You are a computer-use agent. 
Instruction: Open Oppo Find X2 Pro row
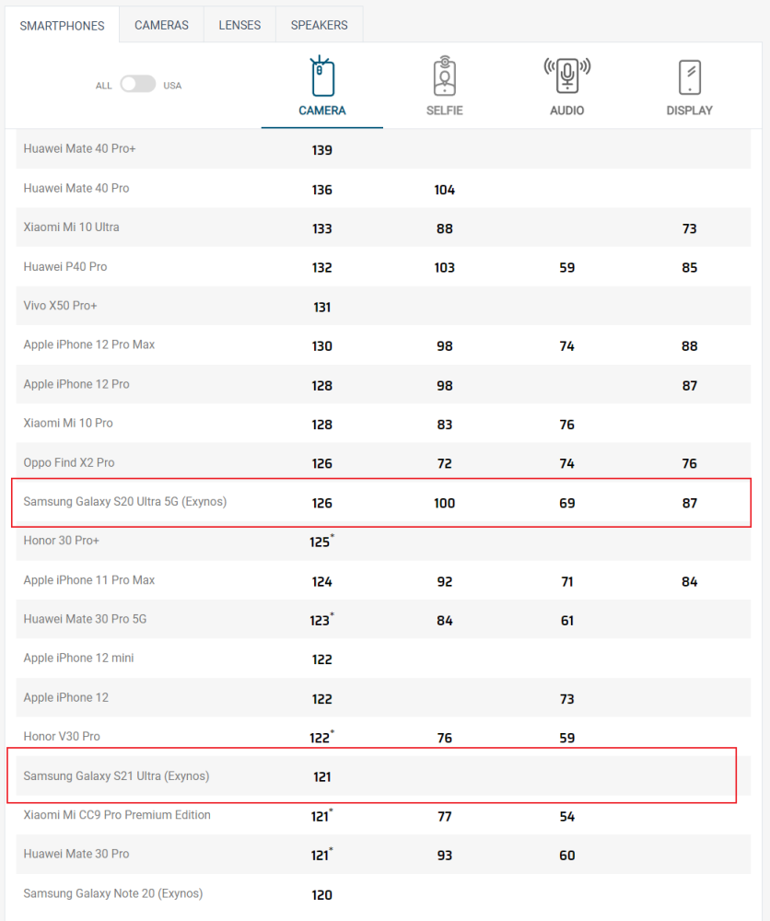383,462
